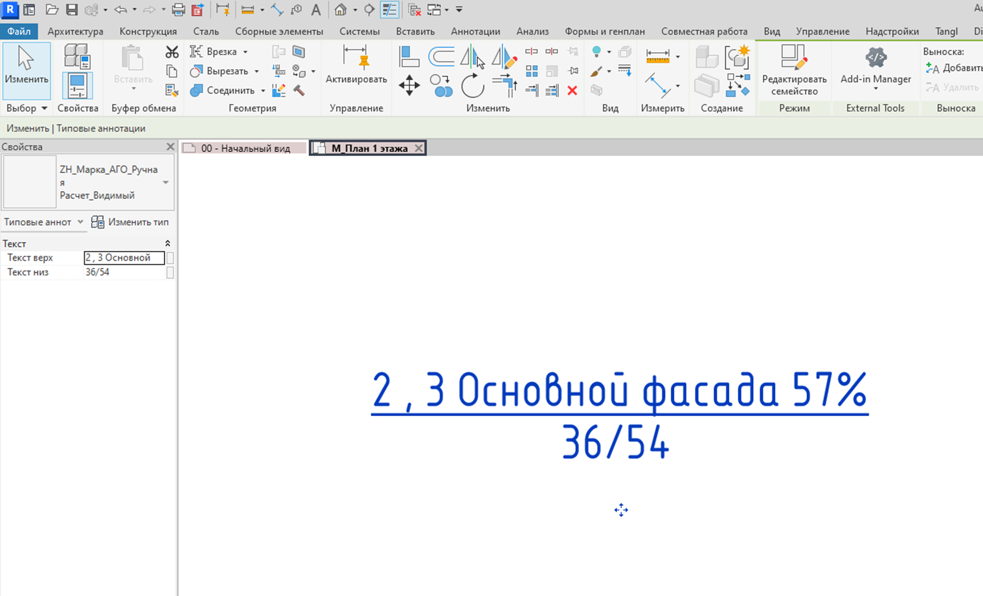Viewport: 983px width, 596px height.
Task: Select the Pin element tool
Action: pyautogui.click(x=573, y=71)
